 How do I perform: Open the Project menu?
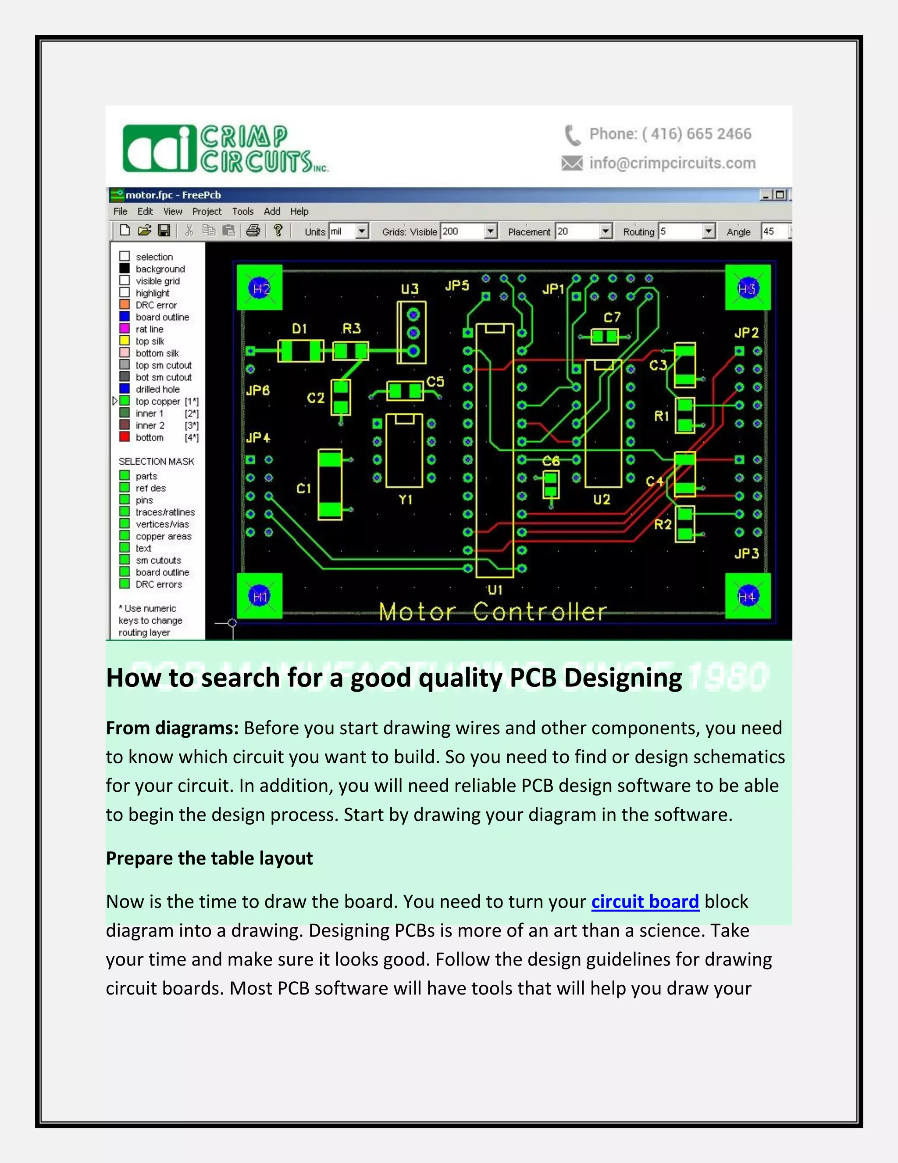(207, 212)
